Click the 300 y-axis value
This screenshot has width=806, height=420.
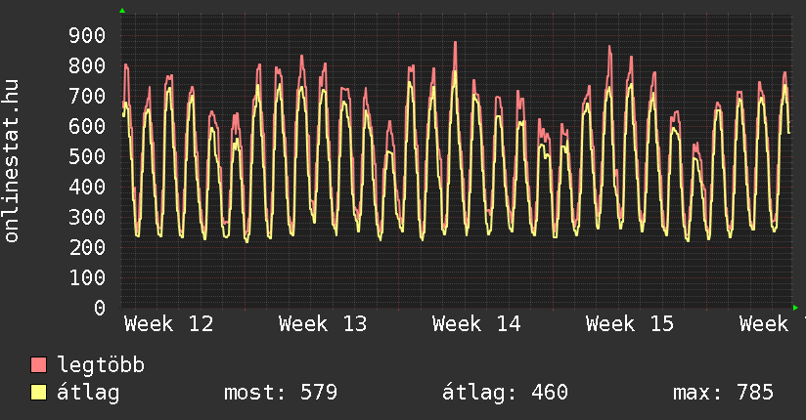pyautogui.click(x=86, y=218)
